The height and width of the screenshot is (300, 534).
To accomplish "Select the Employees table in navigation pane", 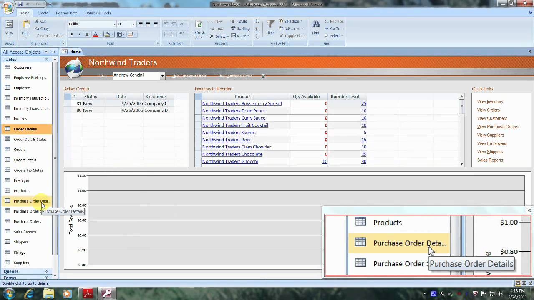I will 27,88.
